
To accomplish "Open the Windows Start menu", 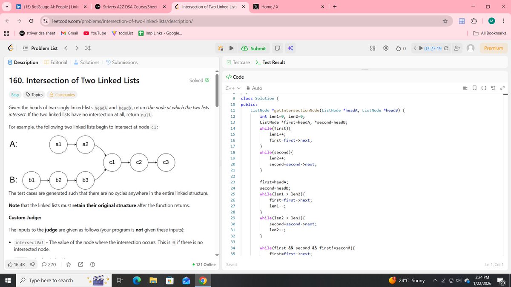I will [x=8, y=281].
